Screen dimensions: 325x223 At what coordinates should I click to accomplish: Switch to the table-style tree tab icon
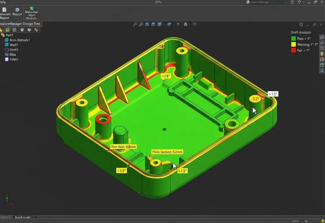coord(15,30)
